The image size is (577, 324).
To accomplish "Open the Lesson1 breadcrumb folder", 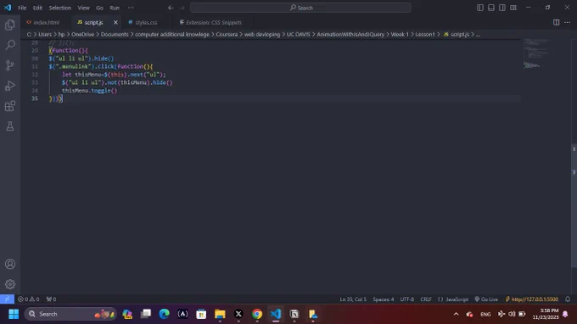I will pos(425,34).
